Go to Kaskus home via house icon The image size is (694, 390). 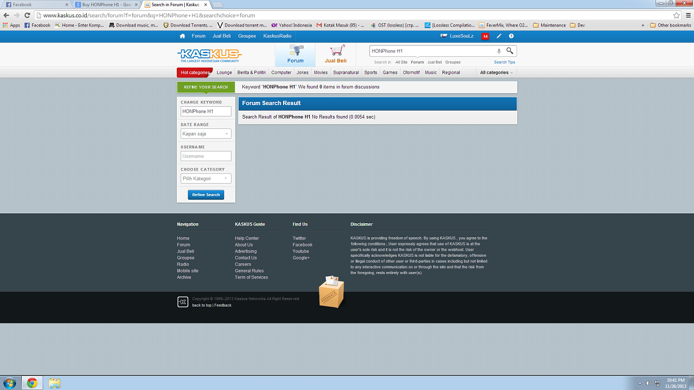coord(182,36)
